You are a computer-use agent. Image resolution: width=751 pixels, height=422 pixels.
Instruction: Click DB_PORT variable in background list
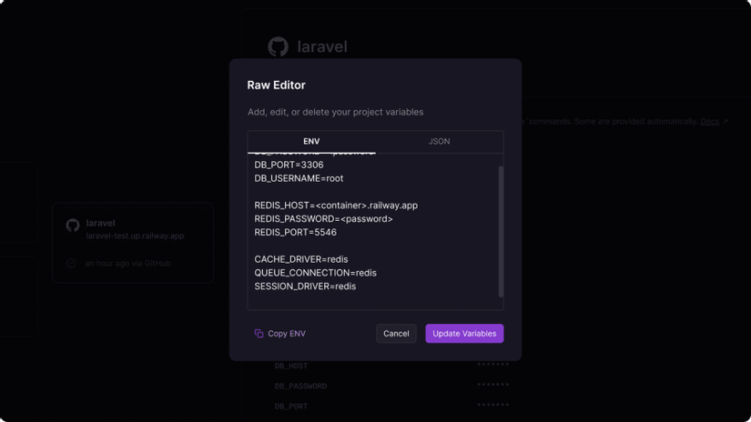click(291, 407)
